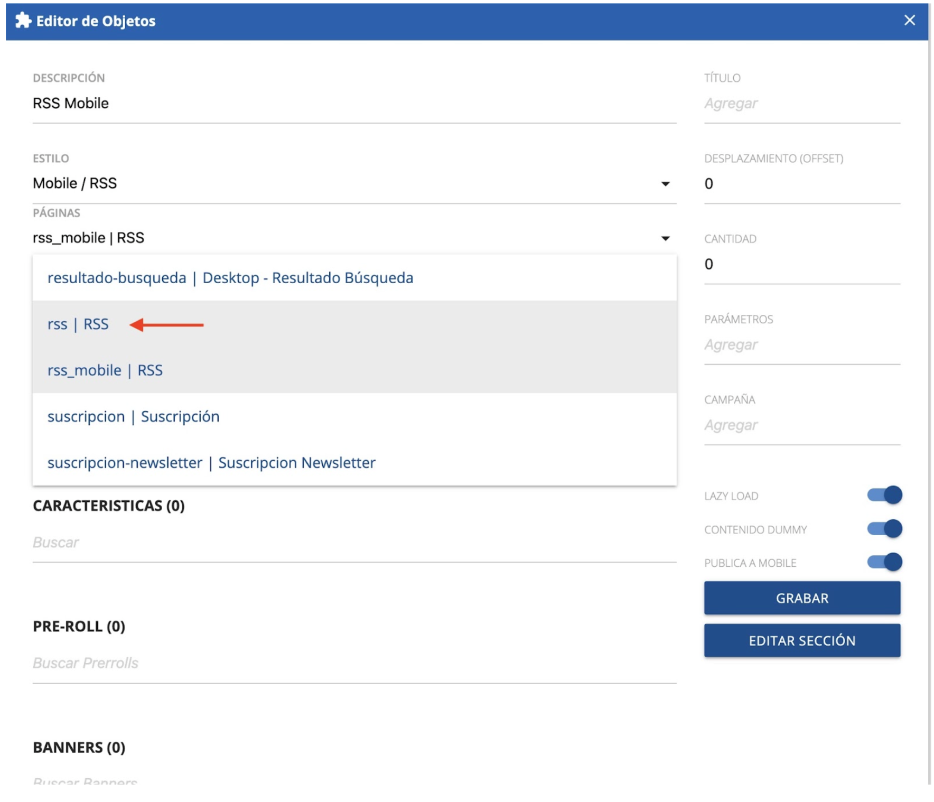Image resolution: width=934 pixels, height=802 pixels.
Task: Select suscripcion | Suscripción option
Action: (354, 416)
